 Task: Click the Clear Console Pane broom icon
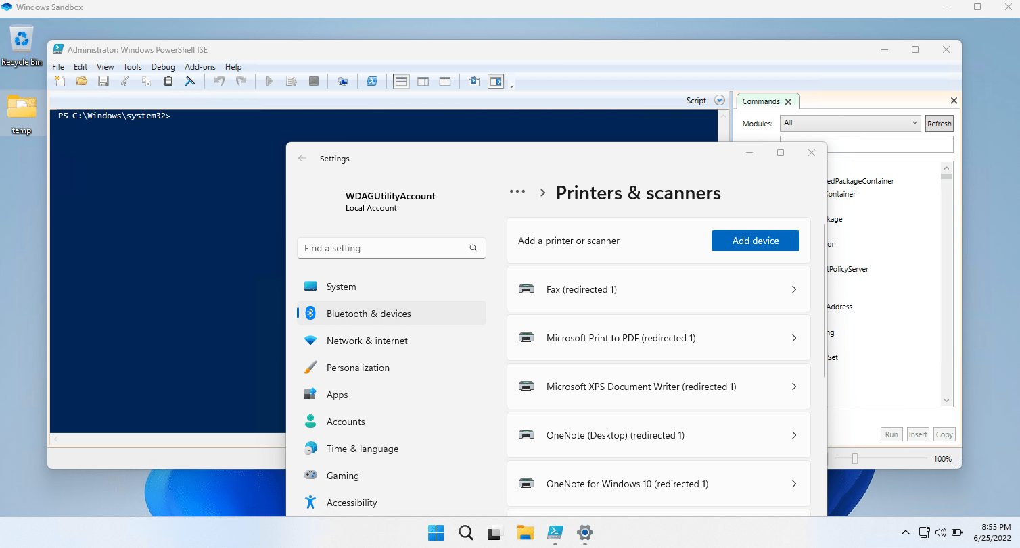click(190, 81)
